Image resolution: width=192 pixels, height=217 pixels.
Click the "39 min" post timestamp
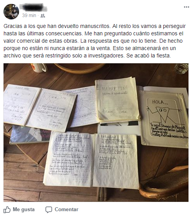(x=29, y=16)
